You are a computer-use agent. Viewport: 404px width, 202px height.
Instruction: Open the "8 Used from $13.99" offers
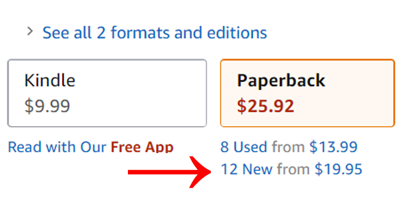(x=289, y=147)
